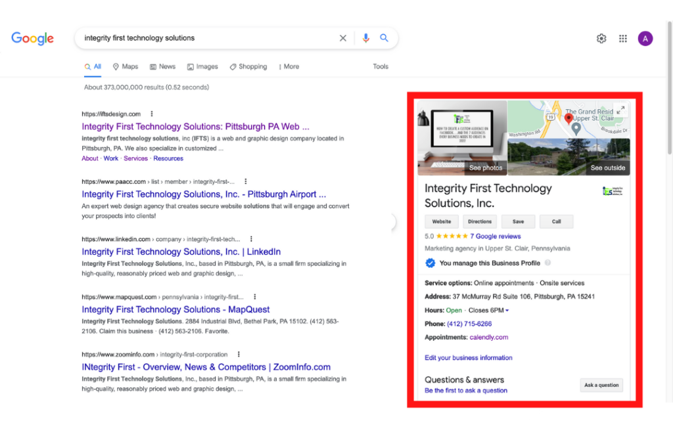673x423 pixels.
Task: Click the Directions button
Action: point(480,221)
